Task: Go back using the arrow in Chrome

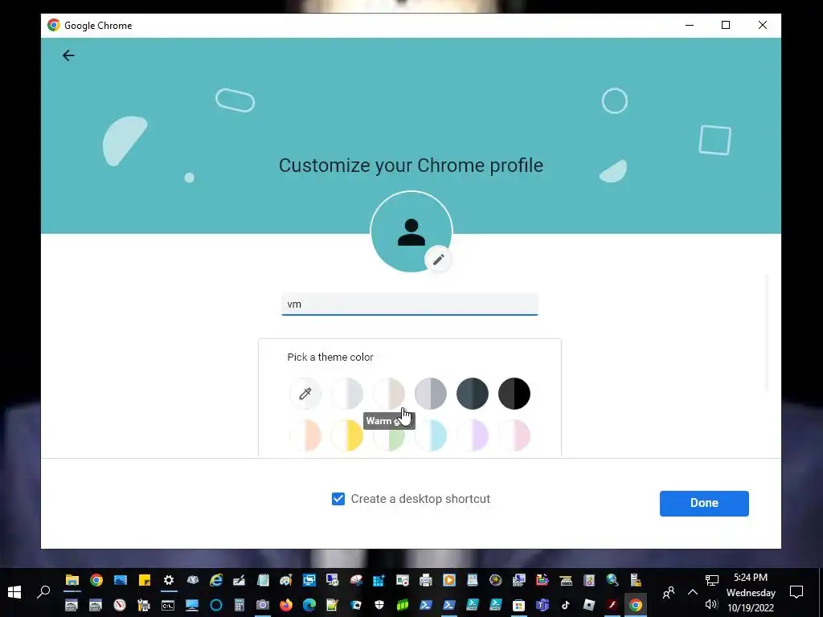Action: 68,55
